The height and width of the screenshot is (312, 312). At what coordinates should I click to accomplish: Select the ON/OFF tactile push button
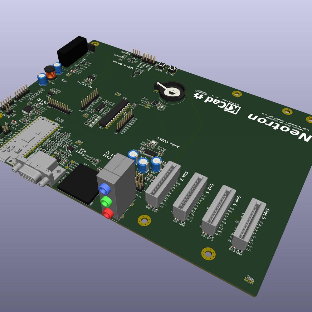coord(172,69)
